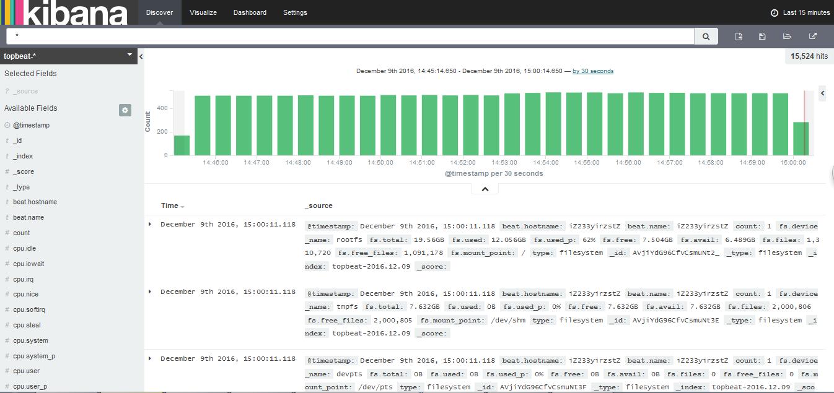Select the @timestamp field
This screenshot has width=834, height=393.
31,125
